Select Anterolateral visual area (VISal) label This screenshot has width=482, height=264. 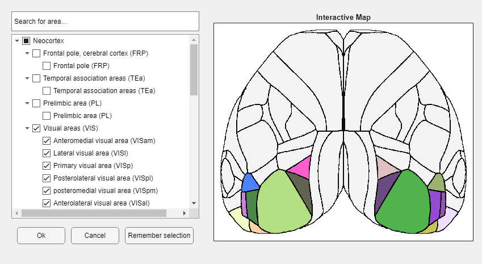(x=102, y=203)
